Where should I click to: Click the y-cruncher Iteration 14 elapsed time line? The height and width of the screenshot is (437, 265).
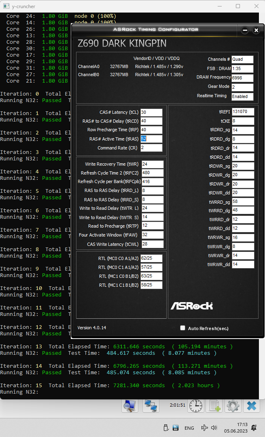click(x=117, y=366)
